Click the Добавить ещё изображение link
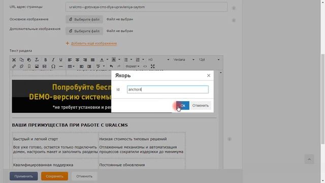The width and height of the screenshot is (325, 183). (93, 43)
